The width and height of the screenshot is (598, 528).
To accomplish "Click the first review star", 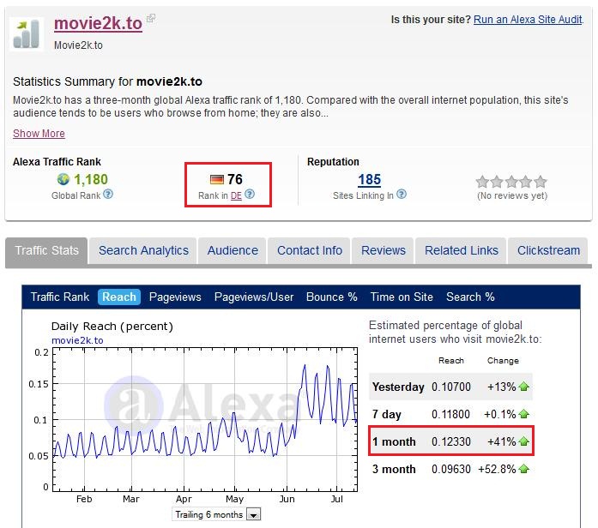I will [483, 182].
